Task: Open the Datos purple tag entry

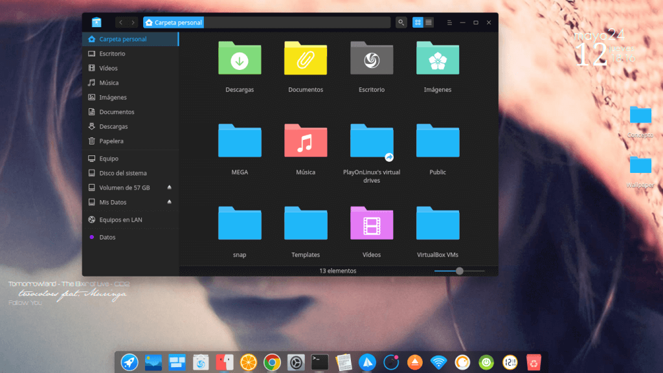Action: (107, 237)
